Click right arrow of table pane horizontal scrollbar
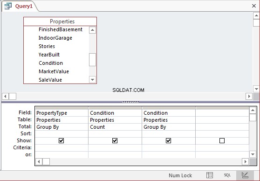Screen dimensions: 260x181 coord(249,96)
